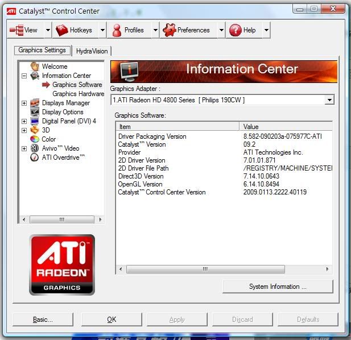Open the View dropdown arrow
The image size is (351, 340).
coord(48,30)
